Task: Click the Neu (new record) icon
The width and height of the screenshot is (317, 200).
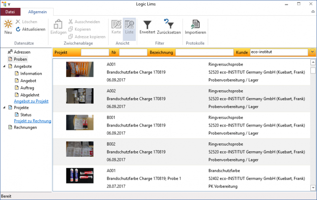Action: [8, 25]
